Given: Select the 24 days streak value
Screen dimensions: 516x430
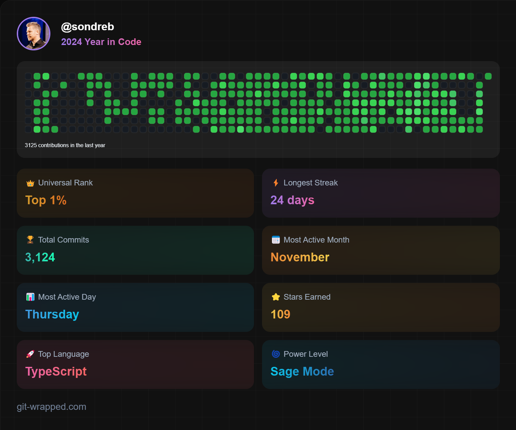Looking at the screenshot, I should pyautogui.click(x=292, y=200).
